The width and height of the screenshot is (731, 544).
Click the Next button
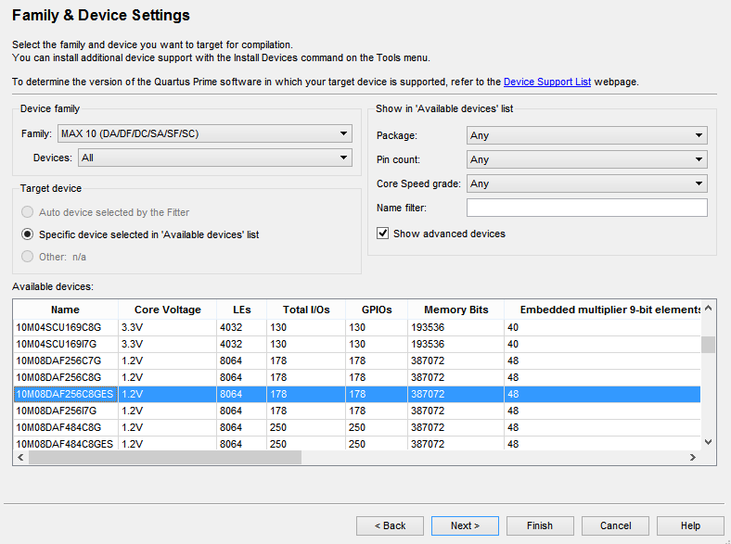click(466, 525)
